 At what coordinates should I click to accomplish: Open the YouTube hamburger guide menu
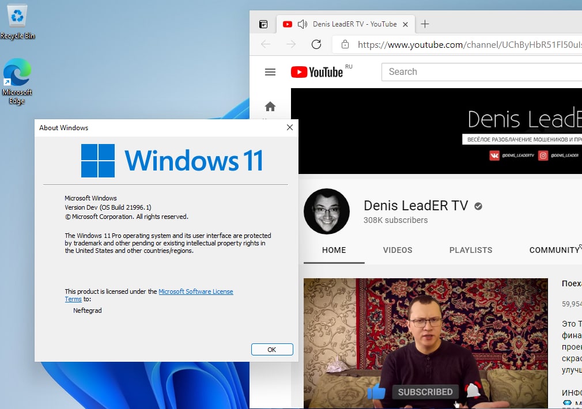click(x=270, y=72)
